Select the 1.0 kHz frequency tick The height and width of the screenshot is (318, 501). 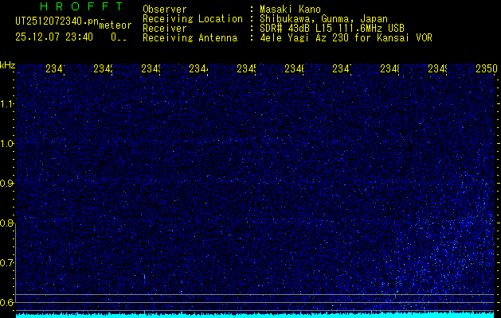(x=7, y=144)
